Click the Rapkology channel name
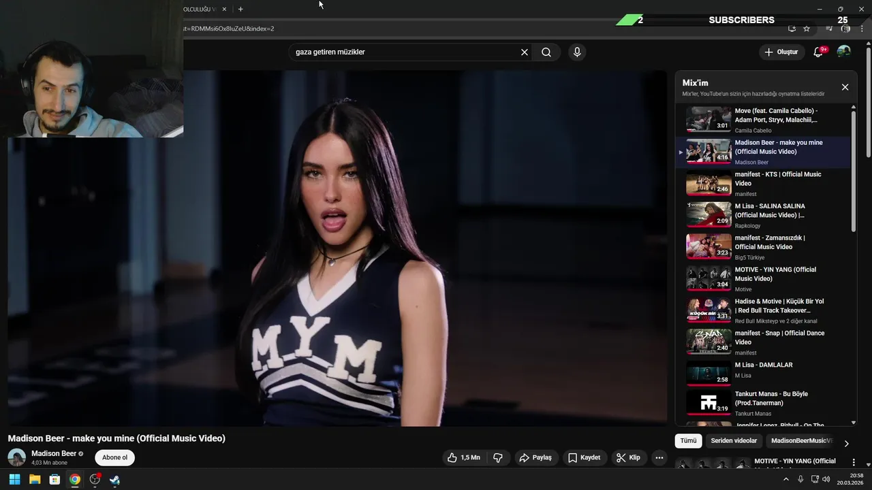The width and height of the screenshot is (872, 490). click(748, 226)
